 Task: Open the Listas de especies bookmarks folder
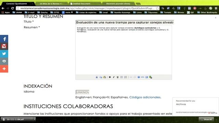[86, 12]
